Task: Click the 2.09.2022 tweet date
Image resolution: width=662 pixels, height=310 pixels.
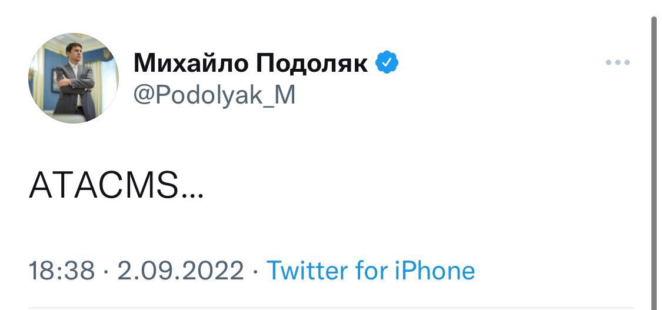Action: click(x=180, y=271)
